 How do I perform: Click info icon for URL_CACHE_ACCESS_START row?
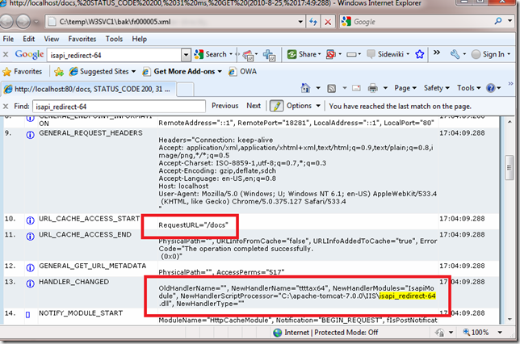click(31, 219)
